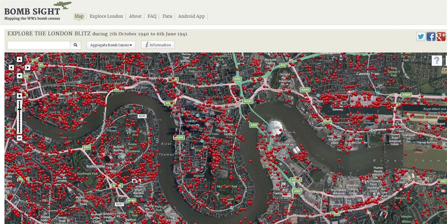Pan the map left with the arrow
This screenshot has width=447, height=224.
coord(11,67)
